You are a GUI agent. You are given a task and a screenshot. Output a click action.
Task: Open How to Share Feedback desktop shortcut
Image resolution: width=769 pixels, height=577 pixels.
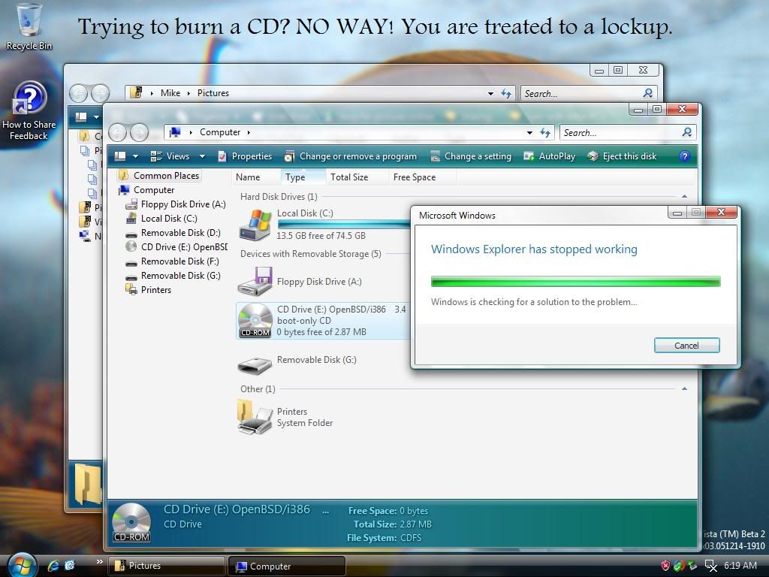click(x=29, y=111)
